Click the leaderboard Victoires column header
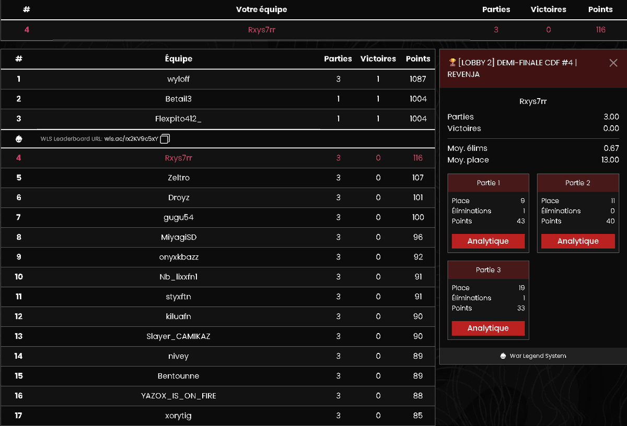Screen dimensions: 627x426 point(378,59)
